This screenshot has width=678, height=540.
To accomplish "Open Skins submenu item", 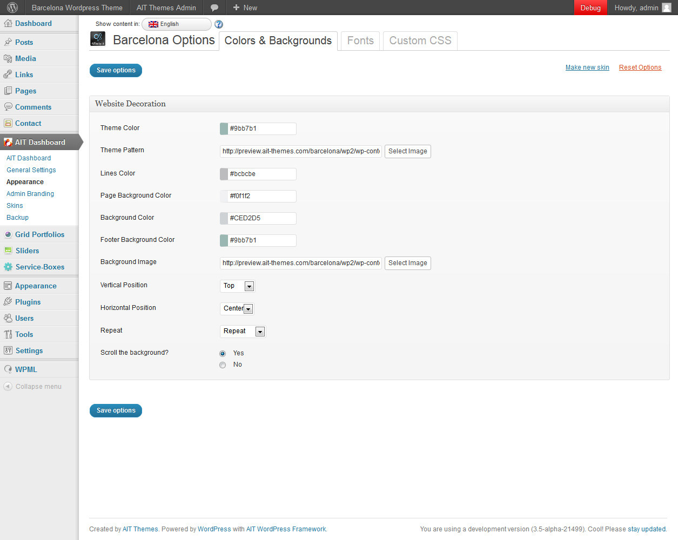I will pos(15,206).
